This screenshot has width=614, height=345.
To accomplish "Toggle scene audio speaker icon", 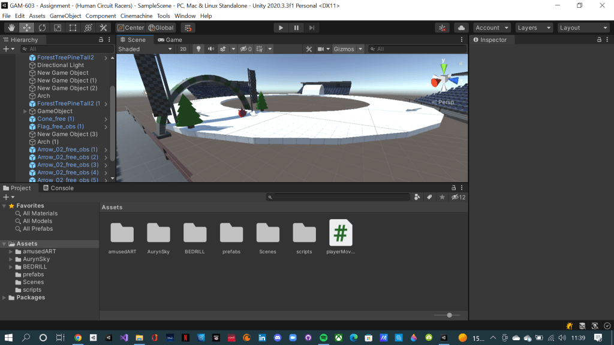I will [210, 49].
